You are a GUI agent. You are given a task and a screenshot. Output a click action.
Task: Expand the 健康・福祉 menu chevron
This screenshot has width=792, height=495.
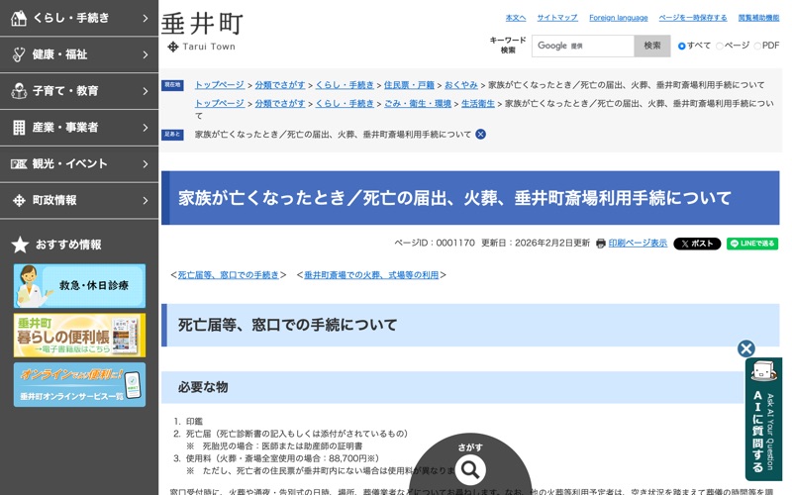(x=146, y=54)
